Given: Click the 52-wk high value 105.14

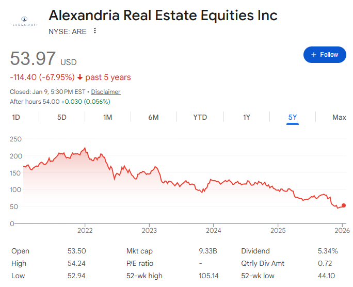Looking at the screenshot, I should (209, 276).
